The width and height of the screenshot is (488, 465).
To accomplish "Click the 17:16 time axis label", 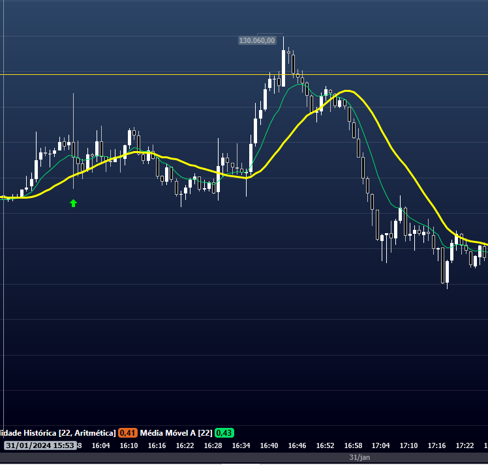I will tap(436, 445).
